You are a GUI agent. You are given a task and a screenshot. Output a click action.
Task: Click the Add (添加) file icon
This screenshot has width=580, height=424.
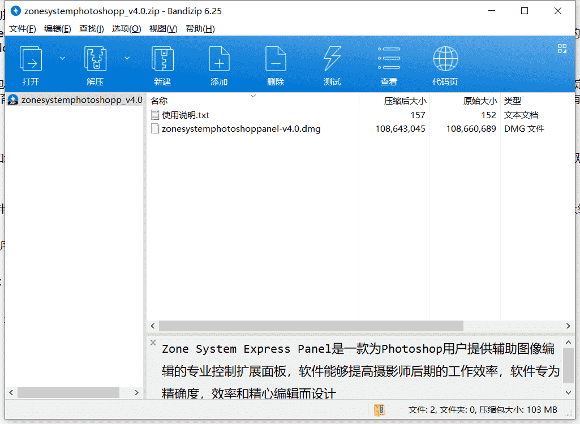(x=219, y=59)
